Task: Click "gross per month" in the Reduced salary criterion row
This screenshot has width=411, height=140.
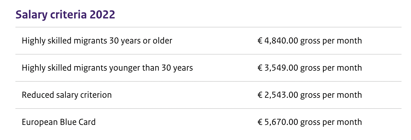Action: (x=331, y=95)
